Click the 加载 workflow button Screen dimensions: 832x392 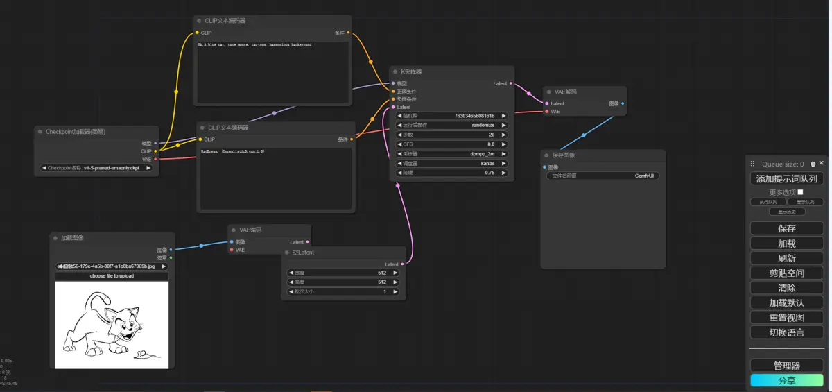click(x=787, y=244)
